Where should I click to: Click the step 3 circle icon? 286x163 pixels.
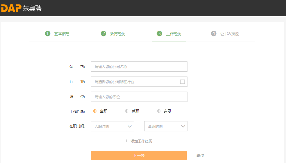pyautogui.click(x=160, y=33)
